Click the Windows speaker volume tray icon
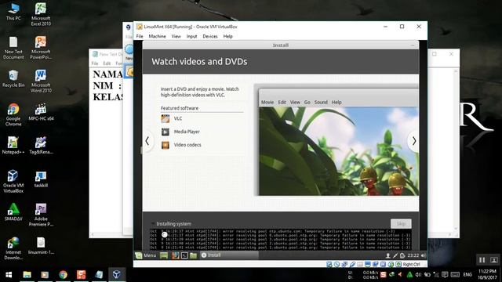The image size is (502, 282). [418, 275]
